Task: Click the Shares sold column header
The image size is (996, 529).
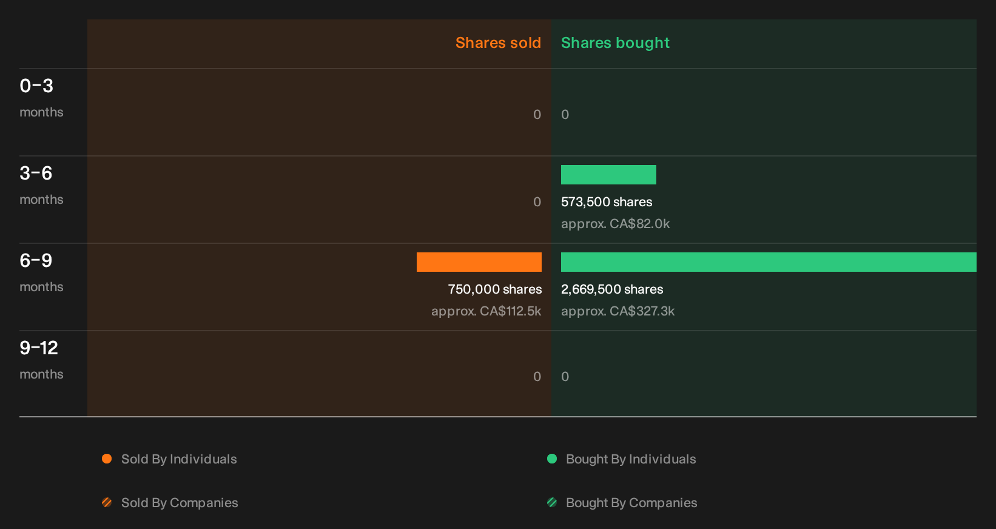Action: click(x=498, y=43)
